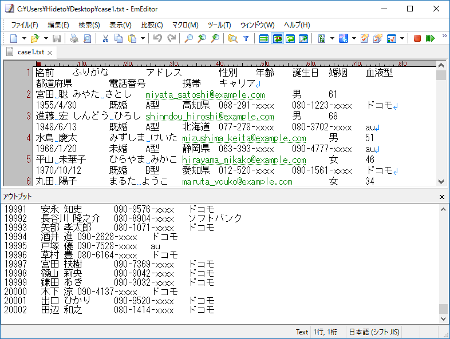Toggle Wrap by Characters mode

click(277, 38)
